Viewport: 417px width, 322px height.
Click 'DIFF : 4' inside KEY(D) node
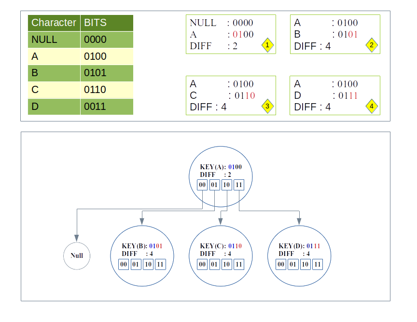pyautogui.click(x=294, y=254)
